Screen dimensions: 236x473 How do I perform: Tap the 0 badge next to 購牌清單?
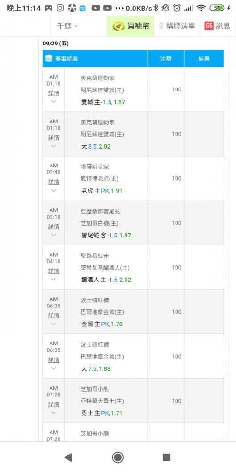click(161, 26)
